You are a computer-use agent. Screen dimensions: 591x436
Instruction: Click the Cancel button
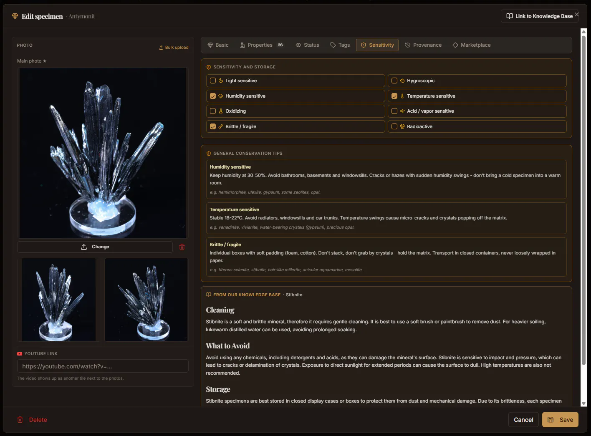[x=523, y=420]
